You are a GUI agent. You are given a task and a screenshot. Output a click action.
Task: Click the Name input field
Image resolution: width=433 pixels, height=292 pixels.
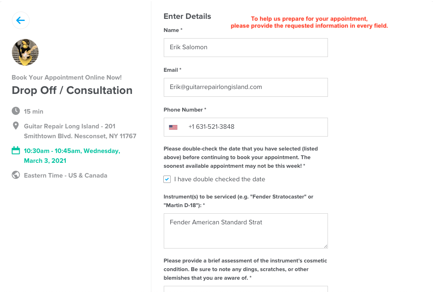246,48
